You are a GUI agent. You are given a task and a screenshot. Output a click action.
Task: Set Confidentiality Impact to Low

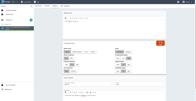point(123,58)
